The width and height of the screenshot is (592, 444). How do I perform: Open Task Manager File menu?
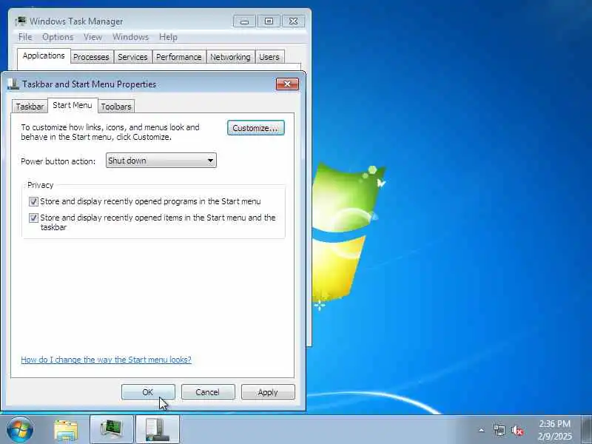(x=25, y=37)
